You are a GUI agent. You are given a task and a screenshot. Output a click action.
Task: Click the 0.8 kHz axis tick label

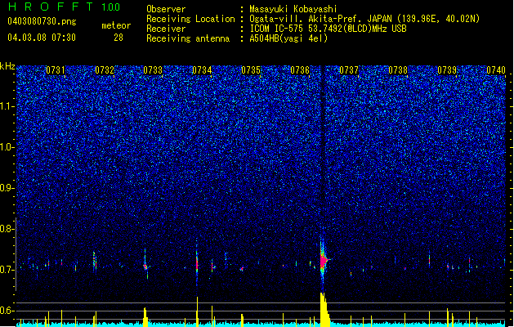(x=7, y=229)
